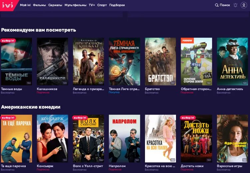This screenshot has width=250, height=173.
Task: Click the title text Волк с Уолл-стрит
Action: pos(88,166)
